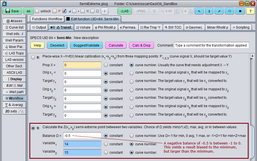The height and width of the screenshot is (161, 257).
Task: Open the 2D sets section
Action: point(14,111)
